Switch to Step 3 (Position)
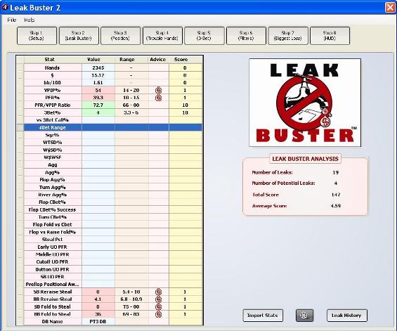This screenshot has width=397, height=331. (121, 36)
